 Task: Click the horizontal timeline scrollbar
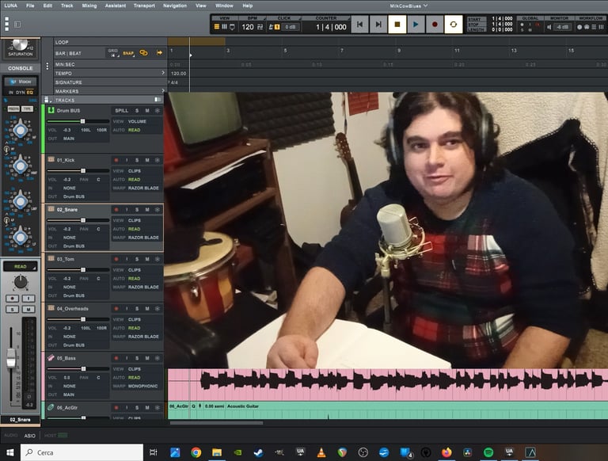[x=216, y=423]
